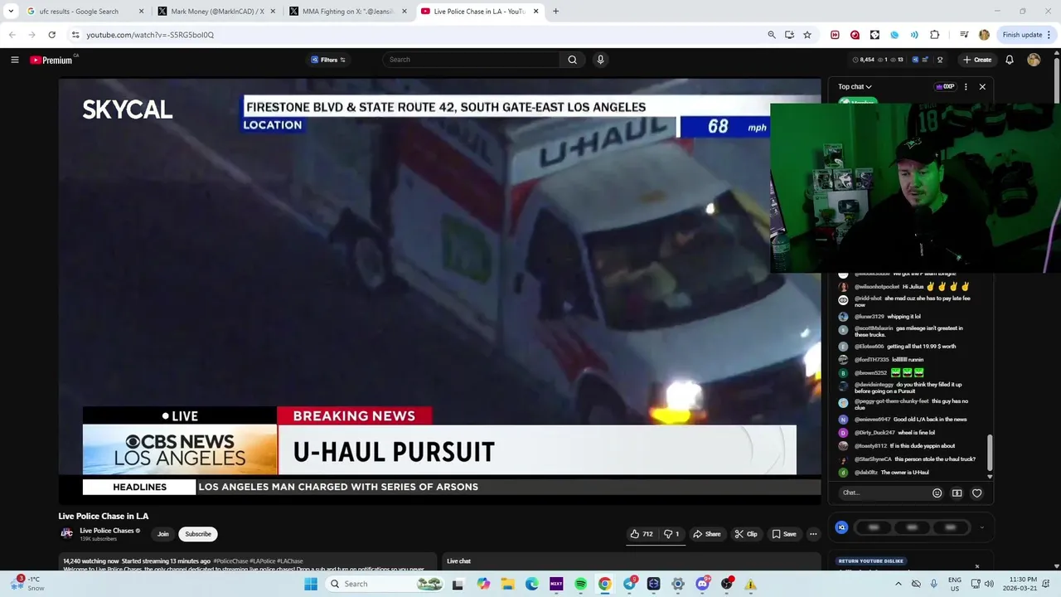Open the YouTube notifications bell
This screenshot has width=1061, height=597.
point(1010,60)
